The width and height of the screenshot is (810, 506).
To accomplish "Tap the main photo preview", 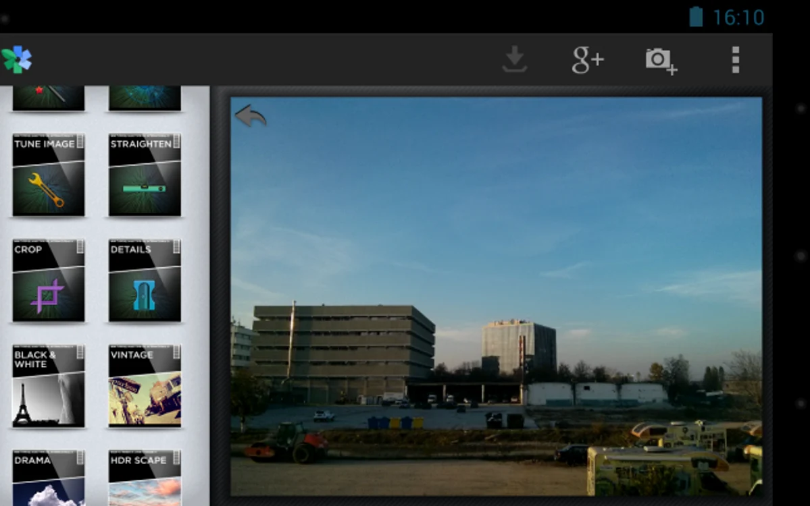I will 496,297.
